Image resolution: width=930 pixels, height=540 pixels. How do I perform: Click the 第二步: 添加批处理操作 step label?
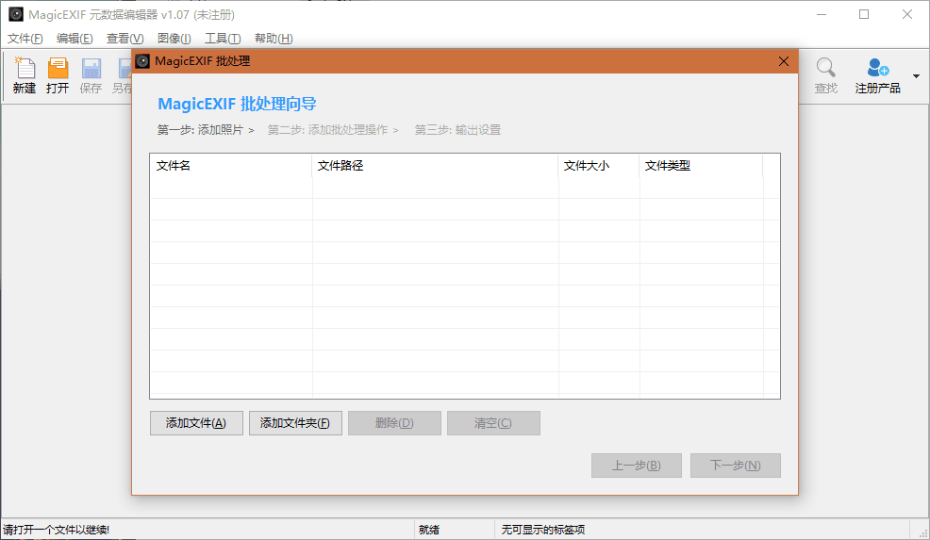click(327, 130)
